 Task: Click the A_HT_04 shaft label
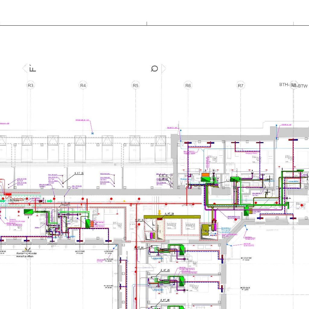tap(169, 214)
